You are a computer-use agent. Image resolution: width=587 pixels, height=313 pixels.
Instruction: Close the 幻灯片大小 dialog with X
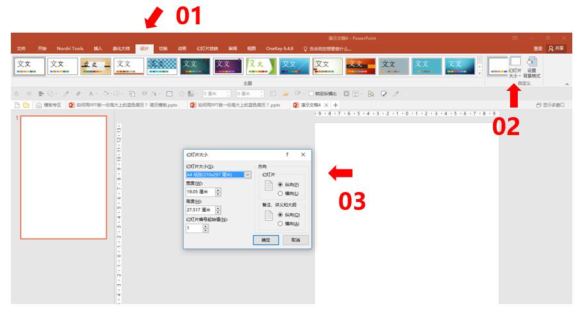(x=303, y=154)
